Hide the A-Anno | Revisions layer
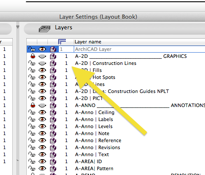Viewport: 205px width, 175px height. click(42, 147)
